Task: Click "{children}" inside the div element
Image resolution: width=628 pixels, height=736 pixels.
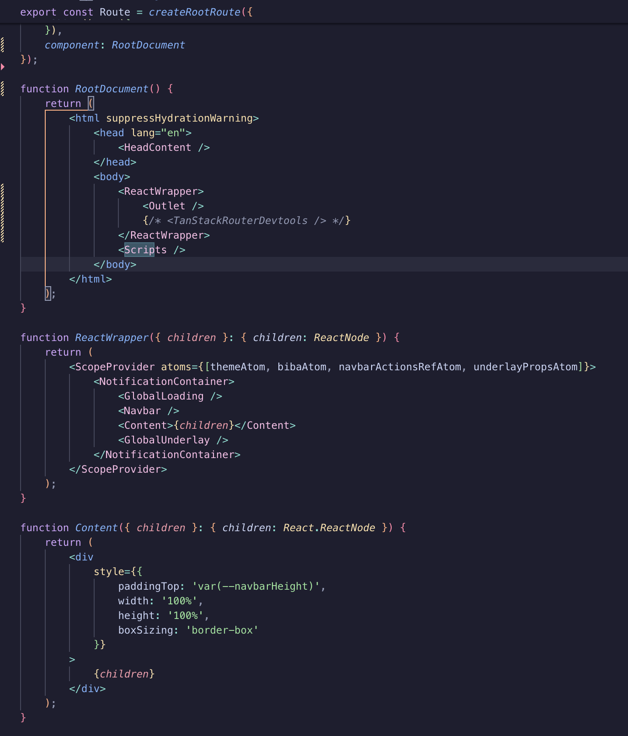Action: (124, 674)
